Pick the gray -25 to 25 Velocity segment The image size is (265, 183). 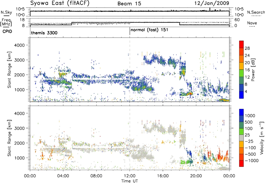point(241,138)
